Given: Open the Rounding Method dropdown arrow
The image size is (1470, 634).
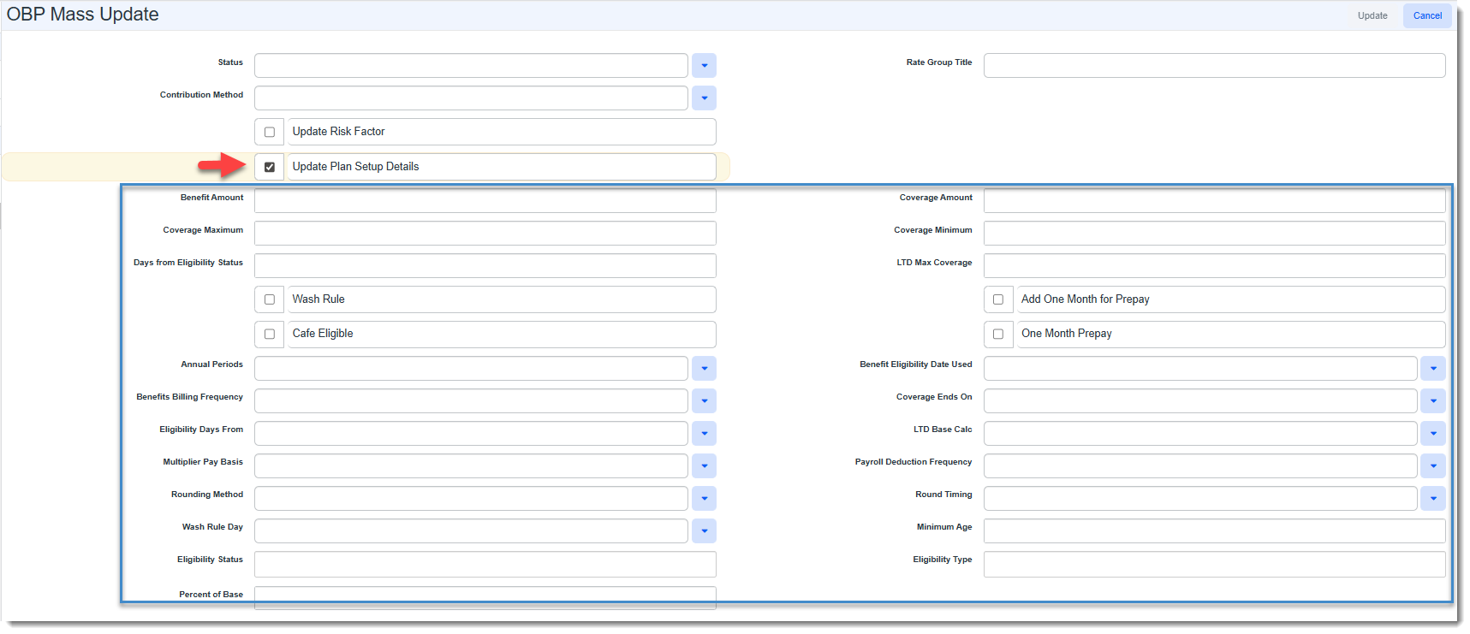Looking at the screenshot, I should [x=704, y=499].
